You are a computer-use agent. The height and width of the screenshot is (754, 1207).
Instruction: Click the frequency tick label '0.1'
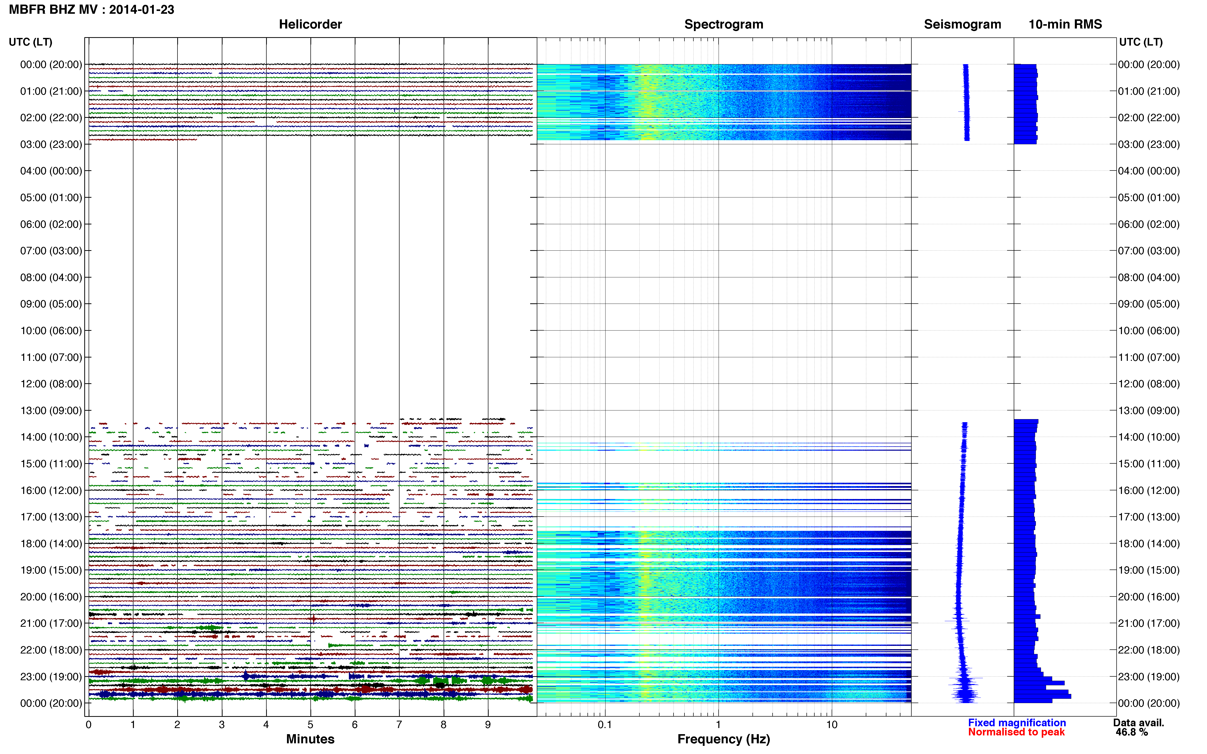coord(605,725)
